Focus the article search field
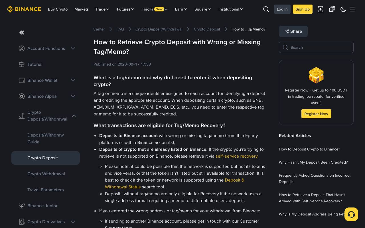The image size is (365, 228). (x=316, y=47)
